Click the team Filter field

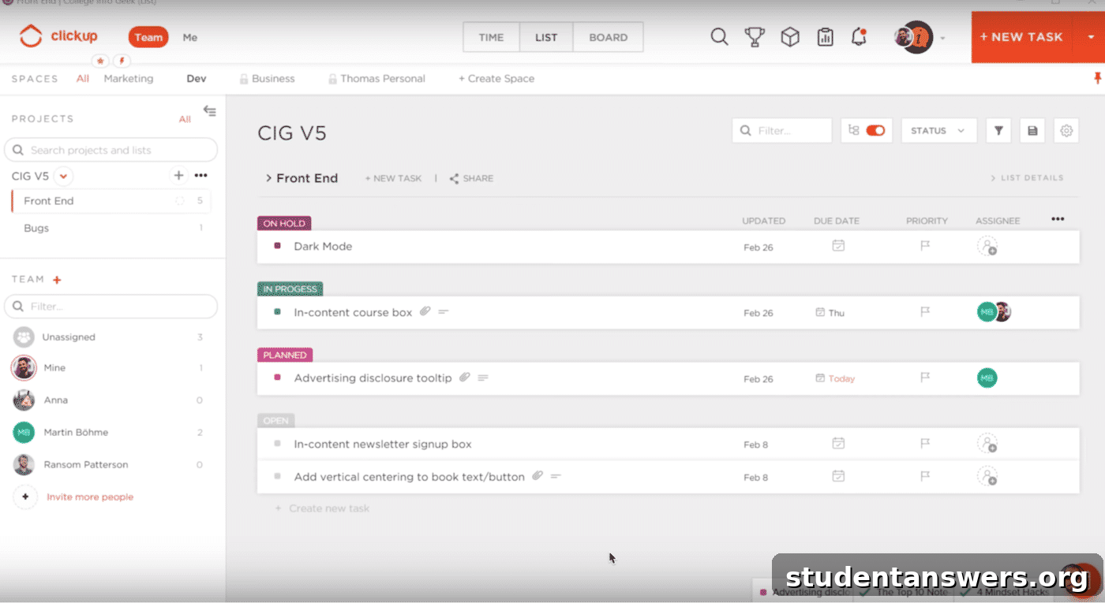pyautogui.click(x=110, y=306)
